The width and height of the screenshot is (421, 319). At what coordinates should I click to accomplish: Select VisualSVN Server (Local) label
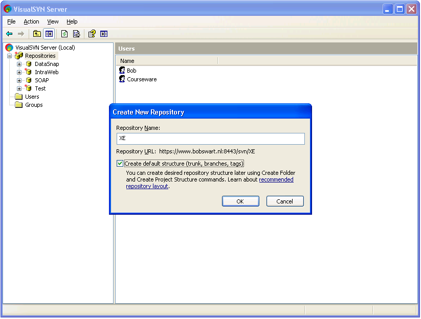pos(45,48)
